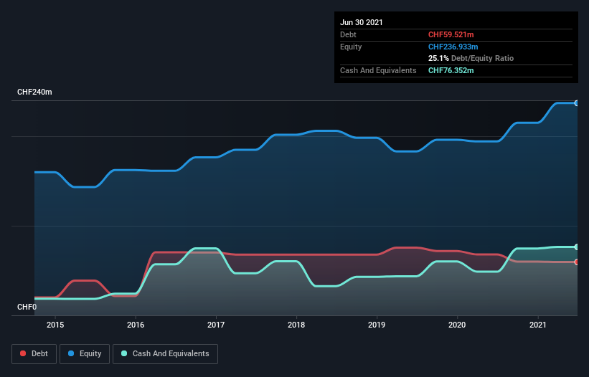Click the 2015 x-axis label
Screen dimensions: 589x377
point(55,325)
